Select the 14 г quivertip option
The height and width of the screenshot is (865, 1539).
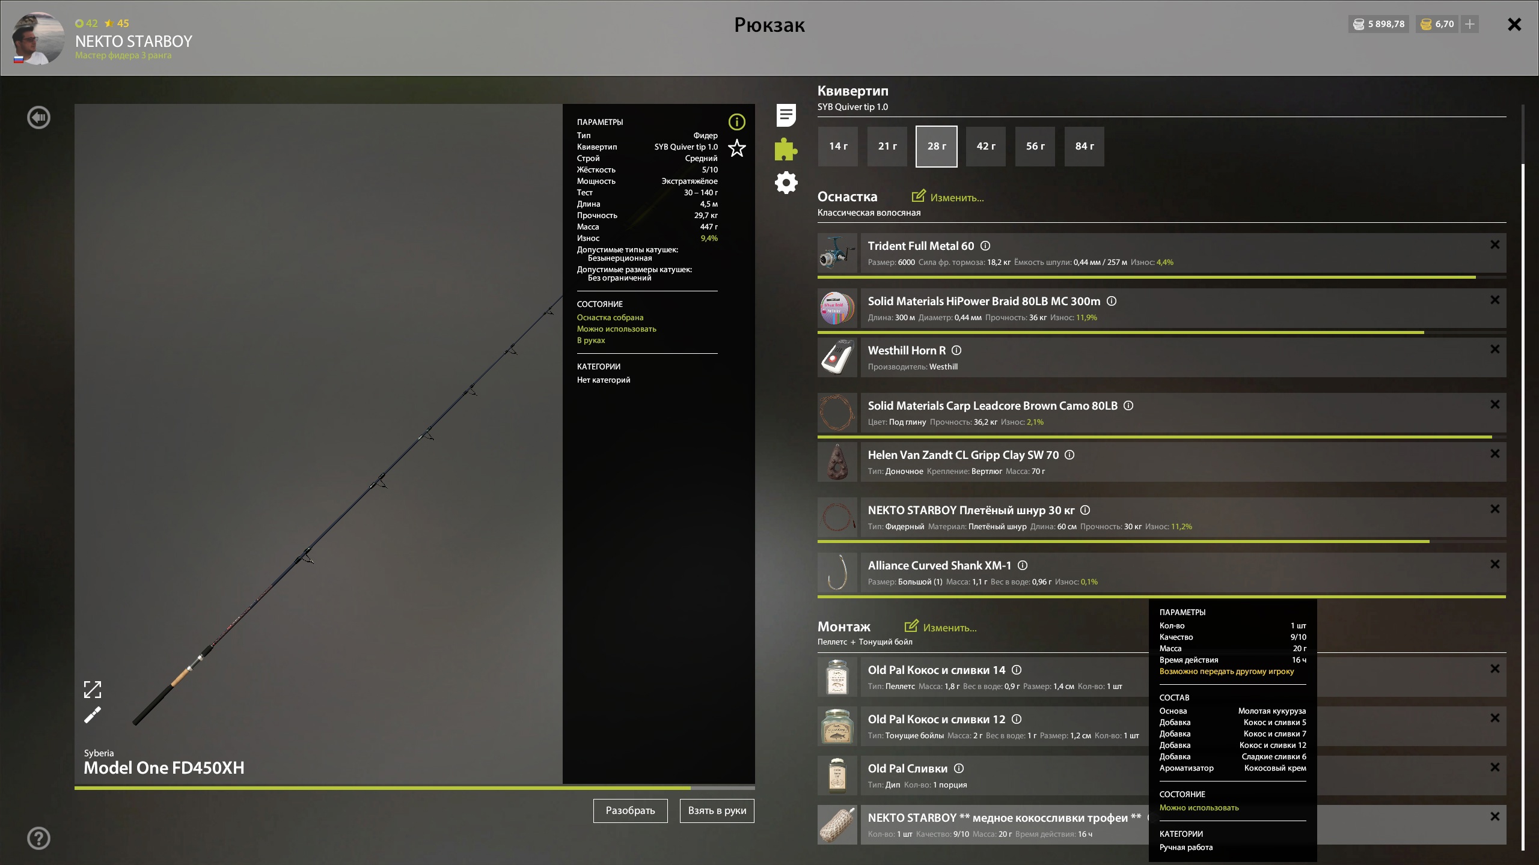(837, 146)
